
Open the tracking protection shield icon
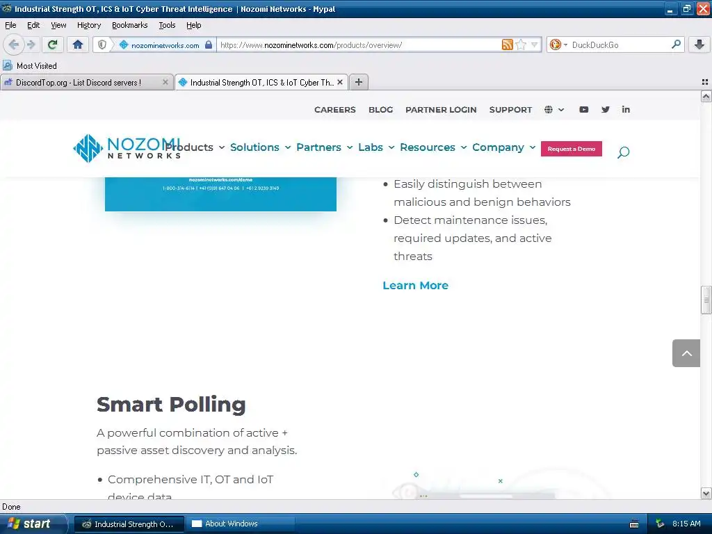102,44
